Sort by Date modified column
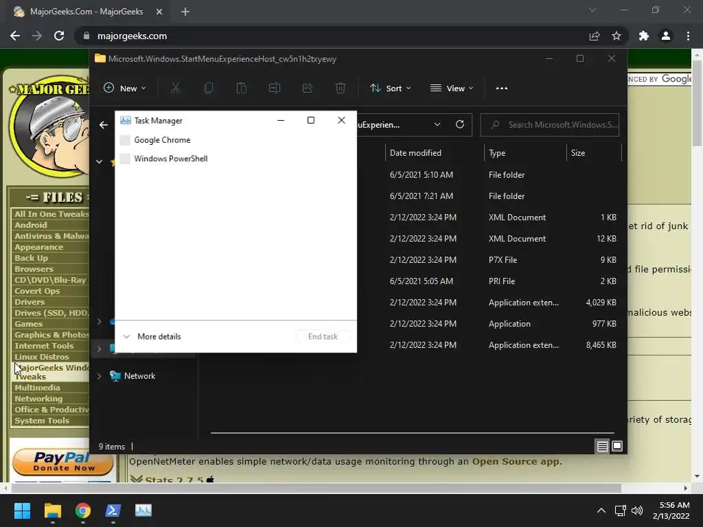 point(415,153)
